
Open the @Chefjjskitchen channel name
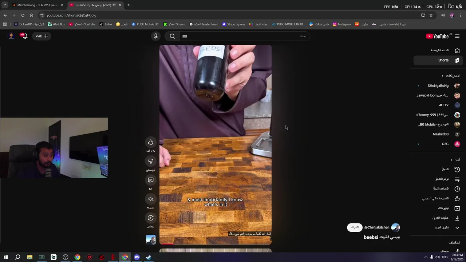click(377, 227)
